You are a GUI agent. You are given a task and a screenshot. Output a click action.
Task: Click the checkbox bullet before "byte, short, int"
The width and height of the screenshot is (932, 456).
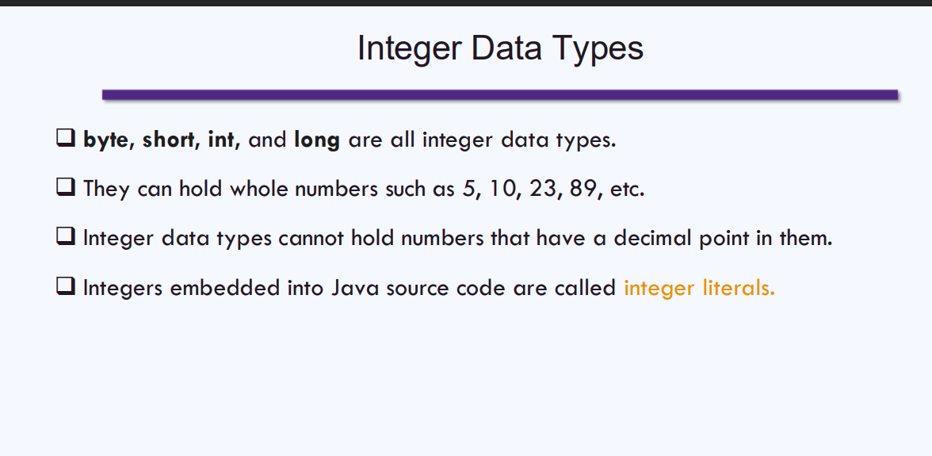pos(65,140)
